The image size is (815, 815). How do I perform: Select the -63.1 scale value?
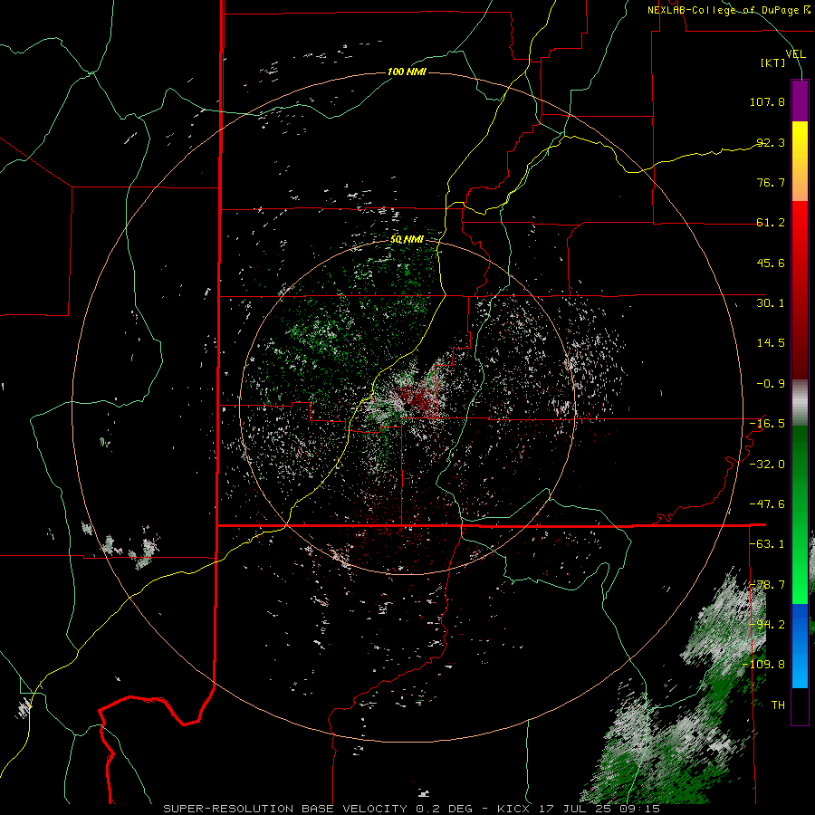tap(767, 544)
